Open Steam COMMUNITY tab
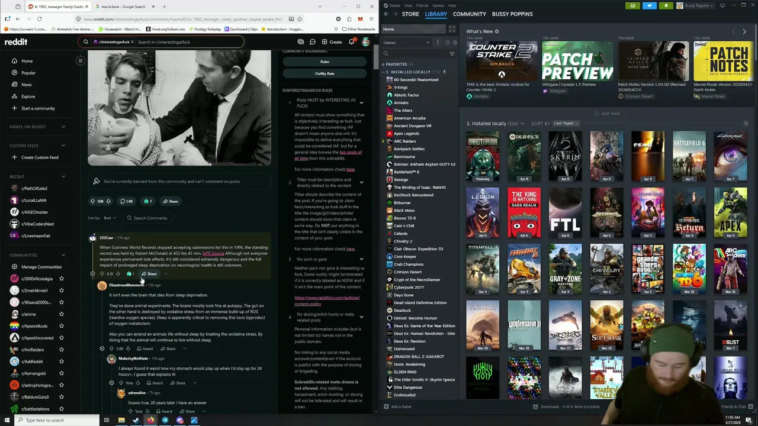Screen dimensions: 758x426 coord(469,14)
